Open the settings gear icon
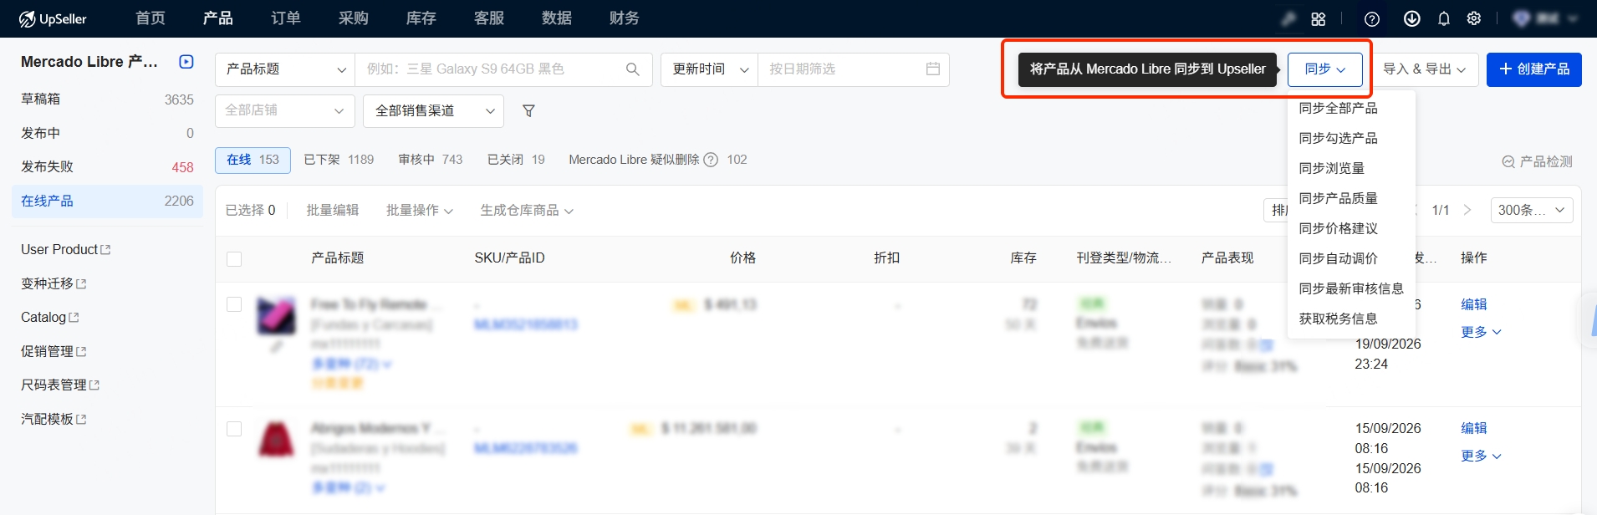 tap(1474, 18)
